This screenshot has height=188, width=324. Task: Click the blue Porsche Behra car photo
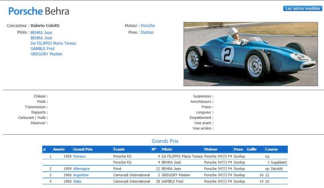(251, 54)
